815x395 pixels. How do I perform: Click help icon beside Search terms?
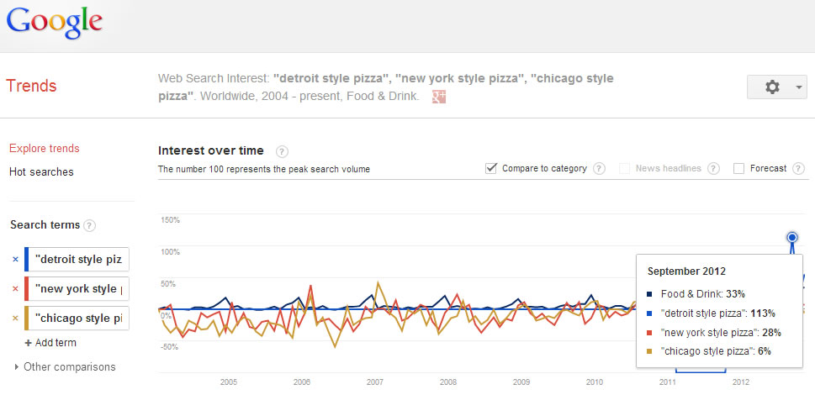tap(90, 225)
